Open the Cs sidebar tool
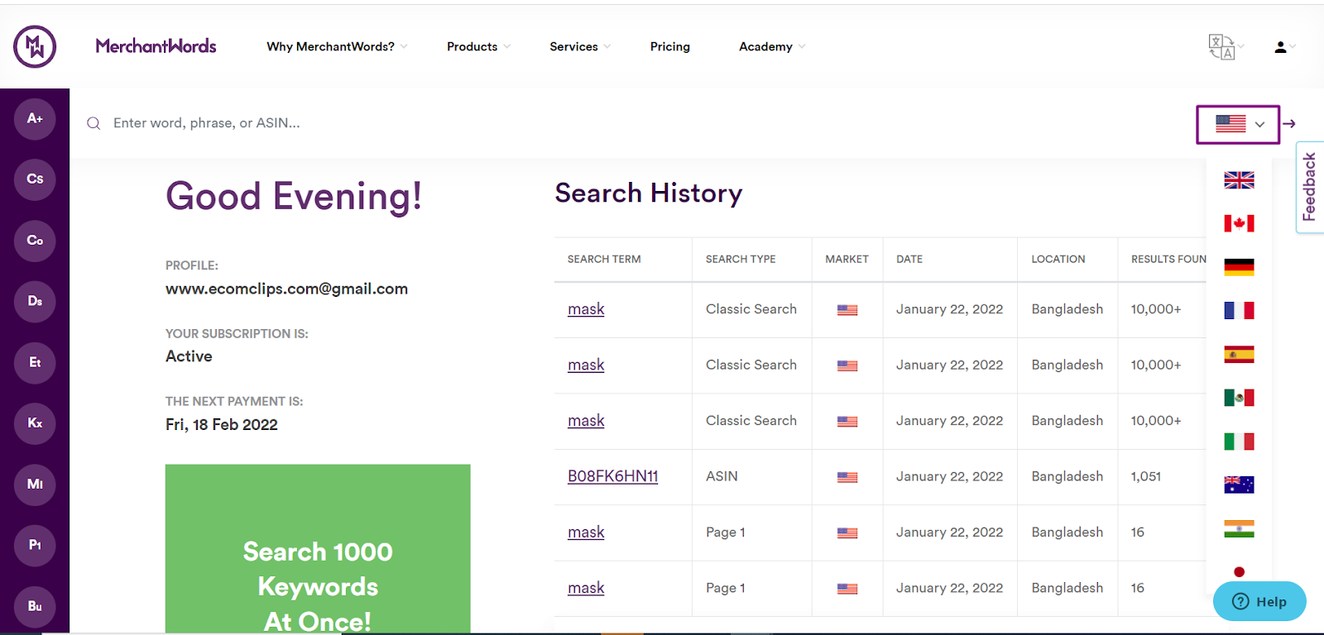This screenshot has width=1324, height=635. click(x=35, y=179)
